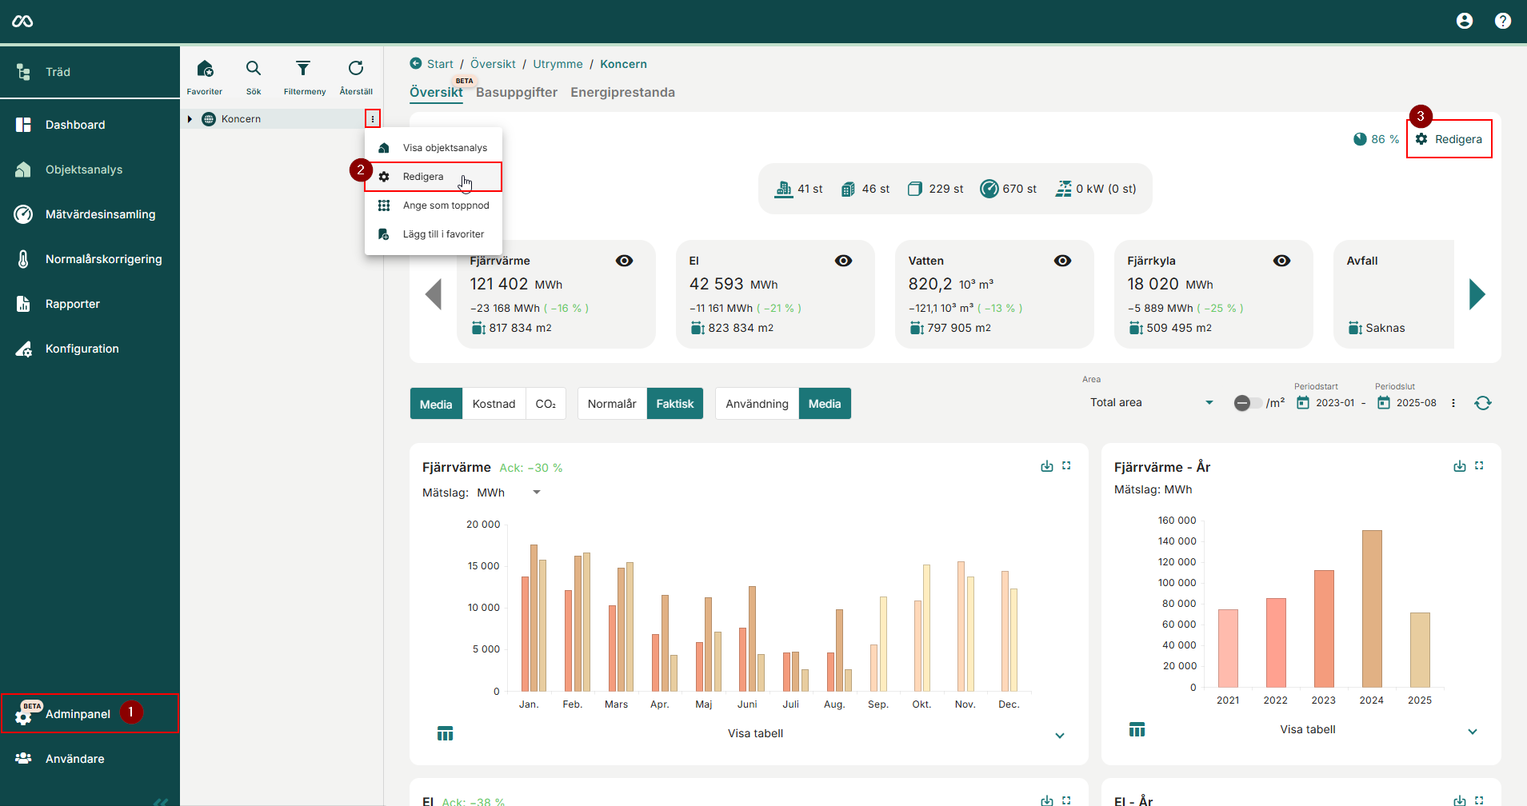Switch to the Energiprestanda tab
The image size is (1527, 806).
tap(622, 92)
